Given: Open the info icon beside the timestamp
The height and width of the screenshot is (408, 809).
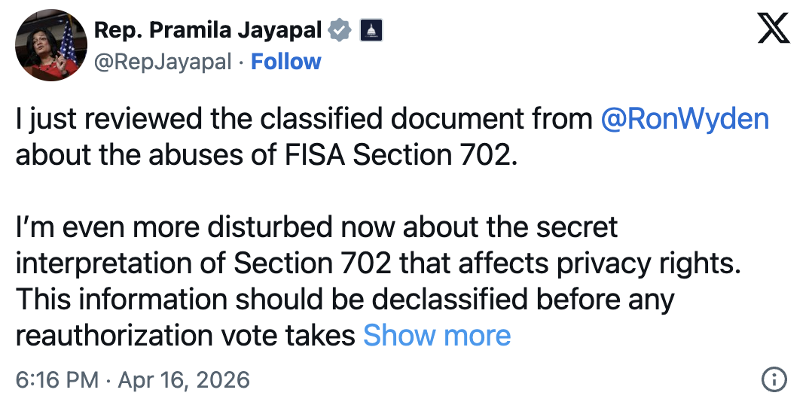Looking at the screenshot, I should 774,380.
